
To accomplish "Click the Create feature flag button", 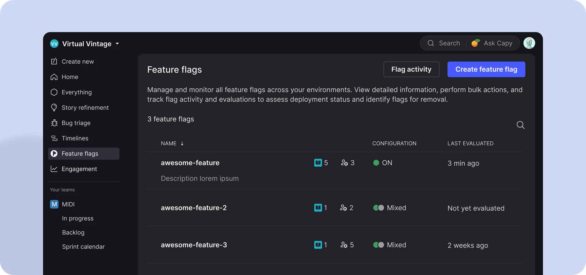I will (486, 69).
